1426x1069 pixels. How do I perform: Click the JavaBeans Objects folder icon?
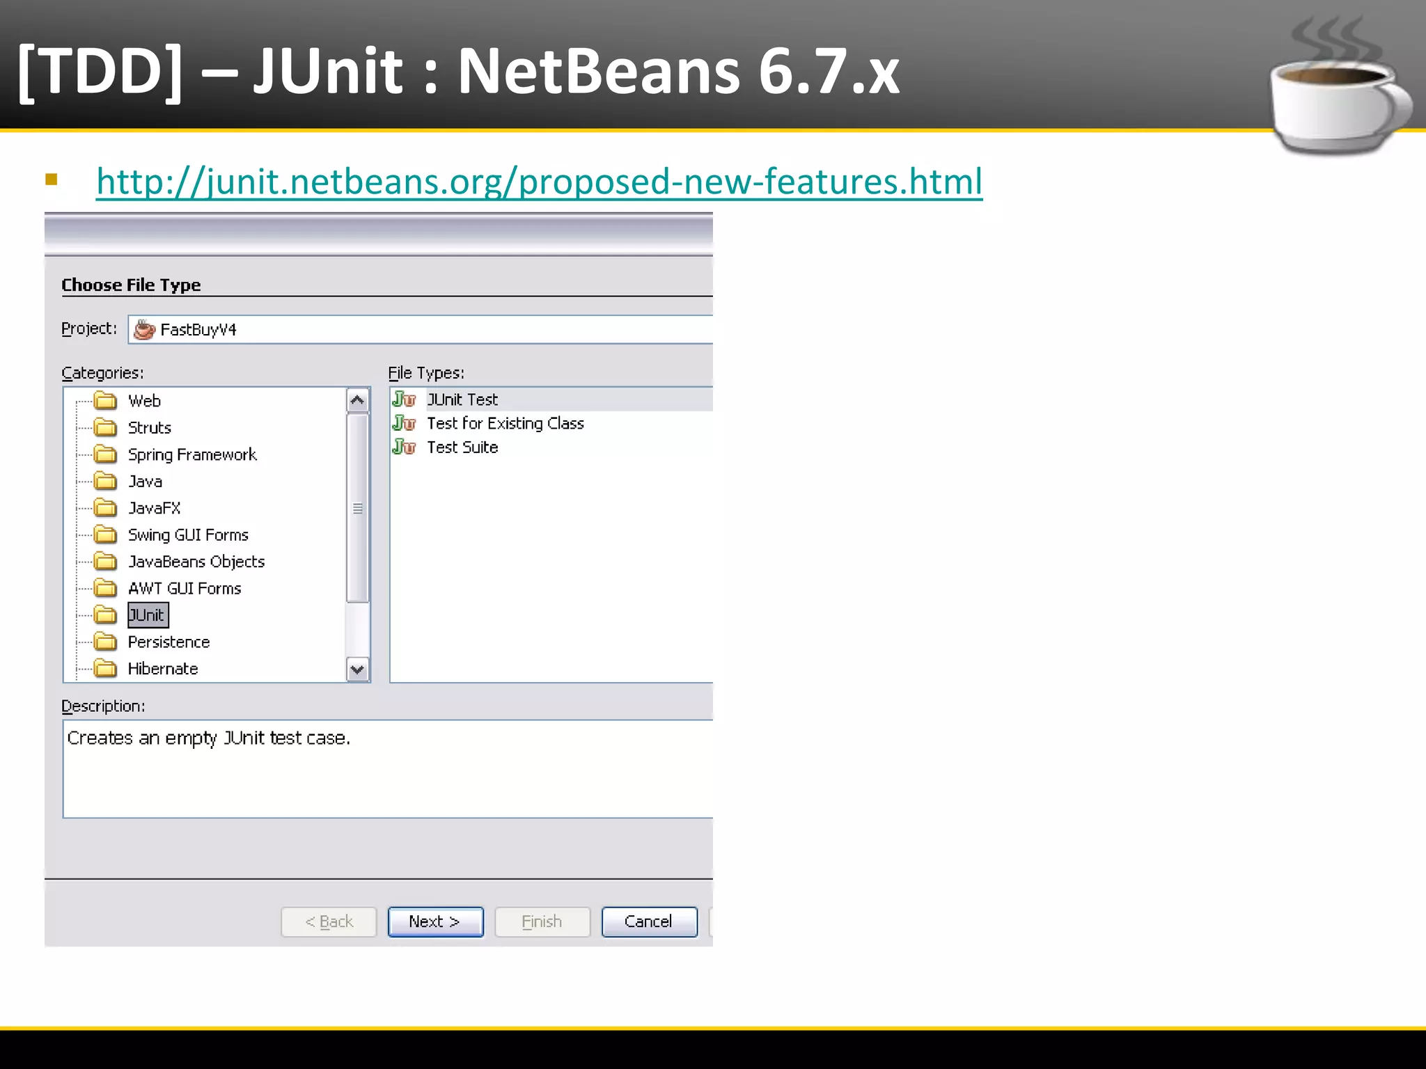105,562
